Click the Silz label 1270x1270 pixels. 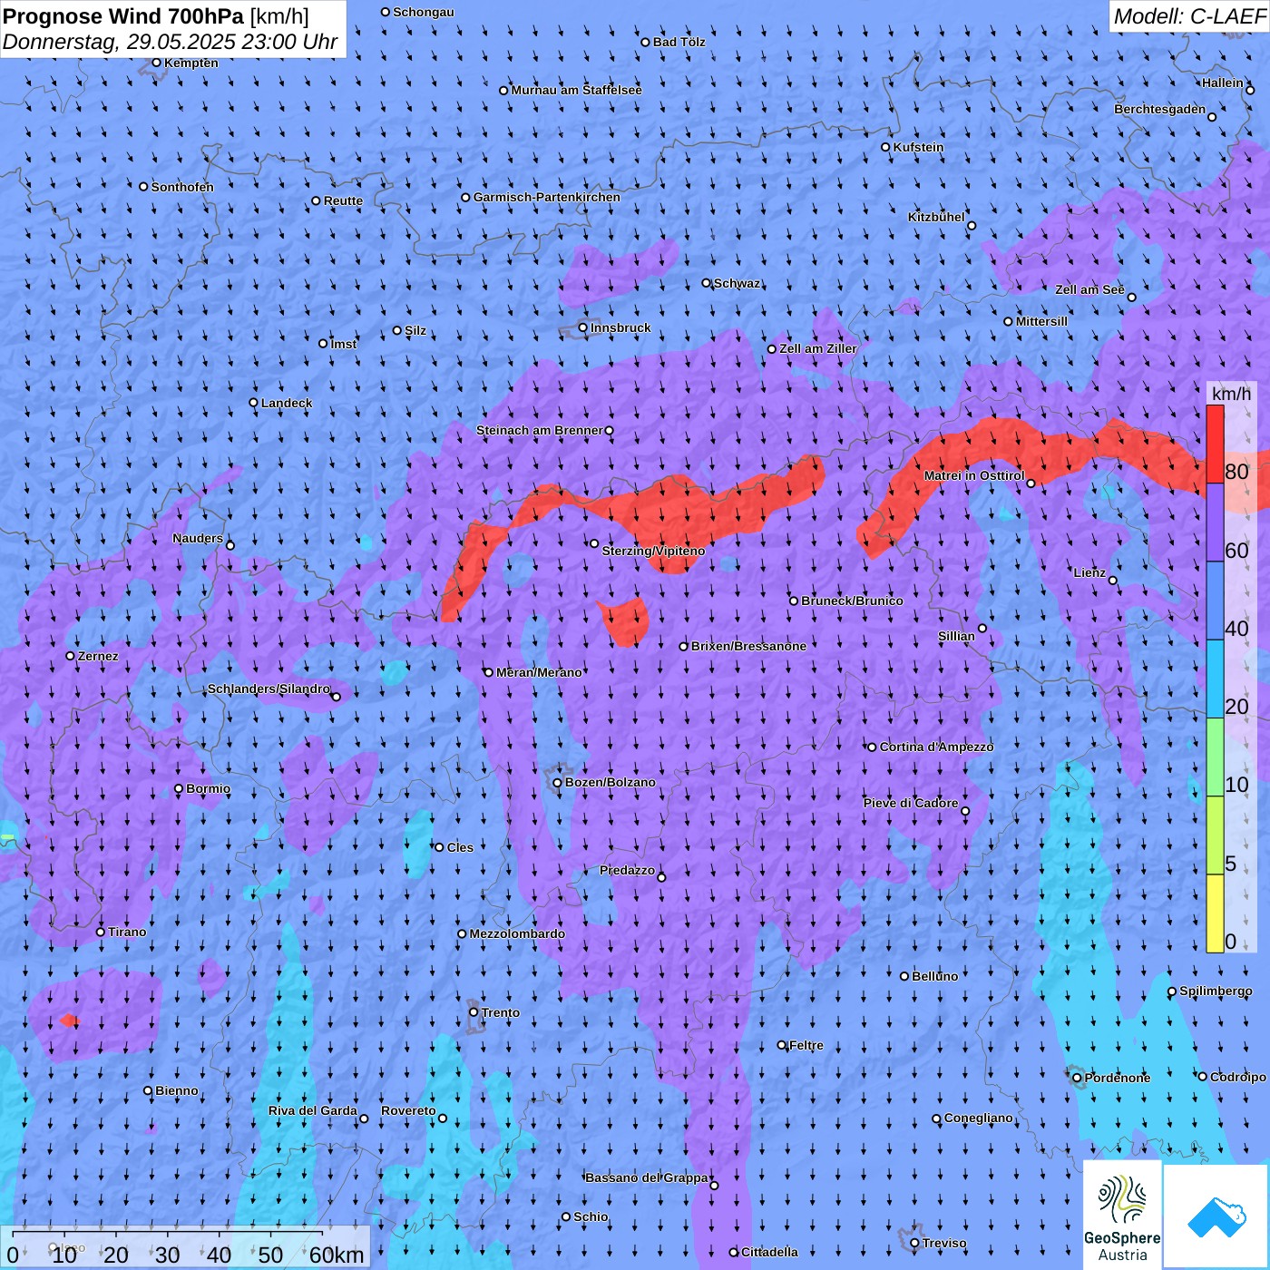(415, 330)
